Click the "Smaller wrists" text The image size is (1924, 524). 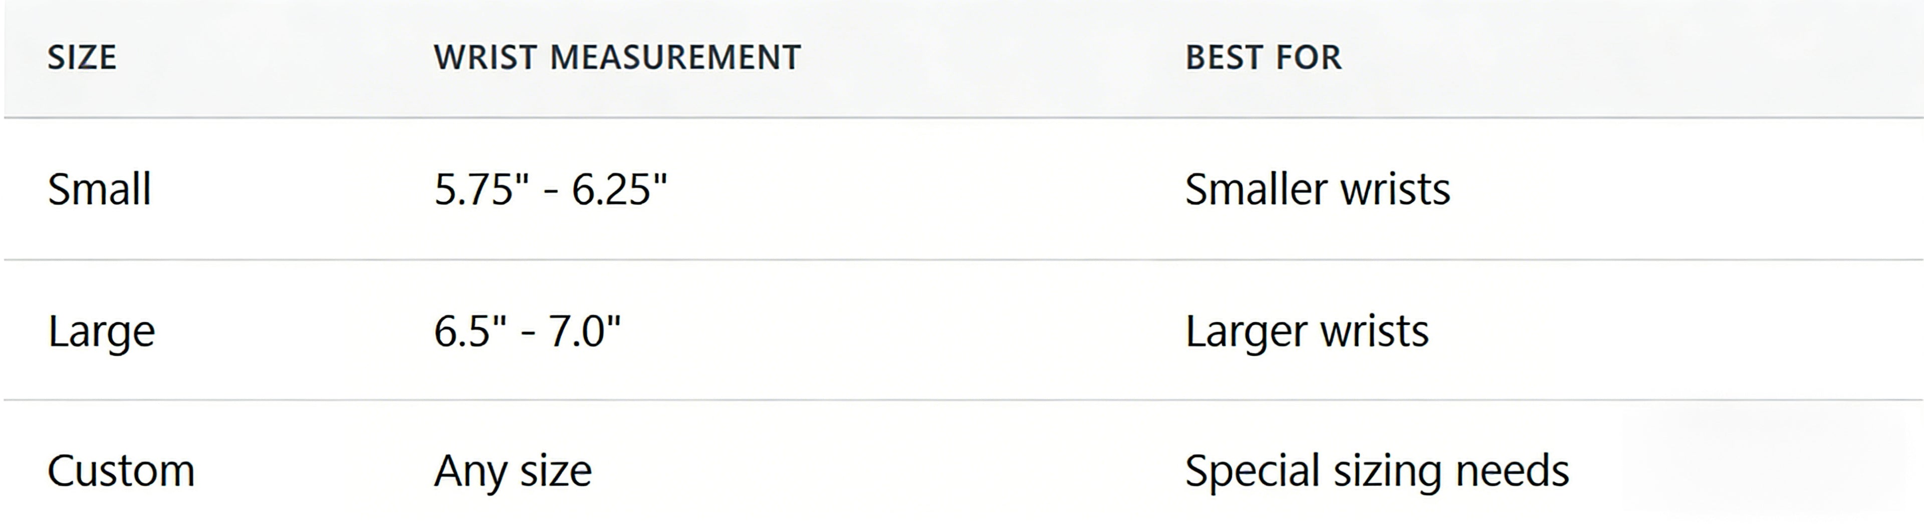(1318, 189)
